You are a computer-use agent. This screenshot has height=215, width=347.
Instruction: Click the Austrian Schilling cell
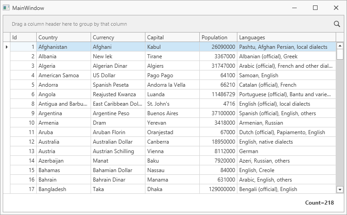click(x=118, y=151)
